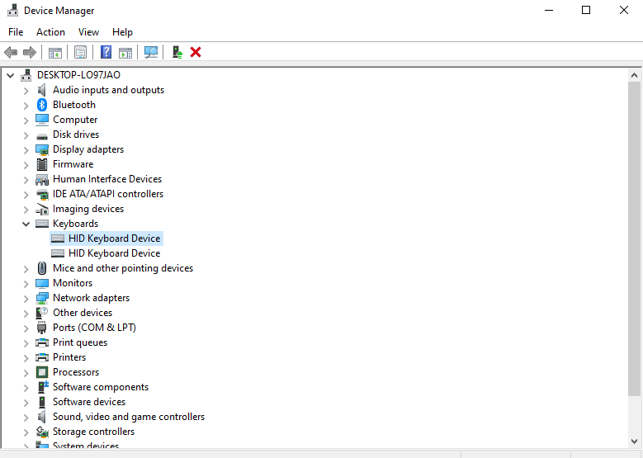Select Sound, video and game controllers label

point(129,417)
